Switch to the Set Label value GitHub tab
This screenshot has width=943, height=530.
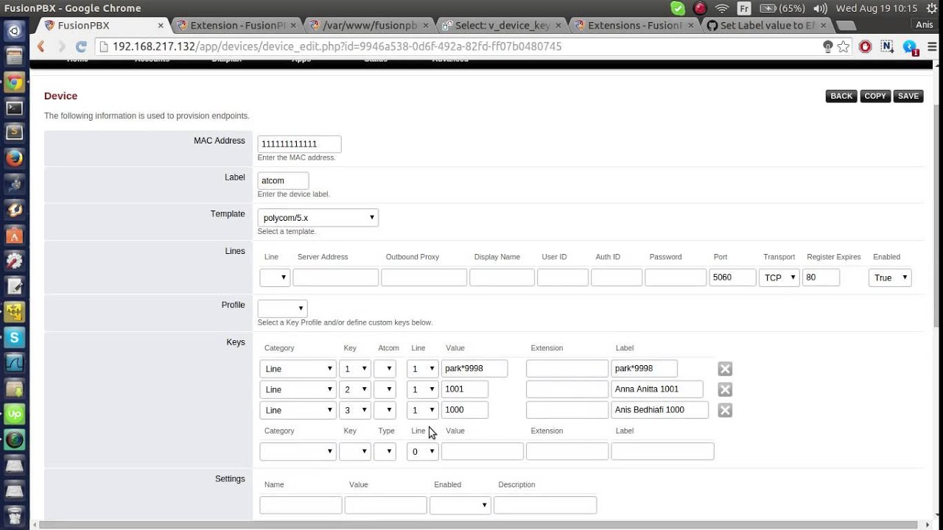click(766, 25)
